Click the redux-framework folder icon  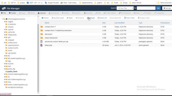[x=42, y=38]
